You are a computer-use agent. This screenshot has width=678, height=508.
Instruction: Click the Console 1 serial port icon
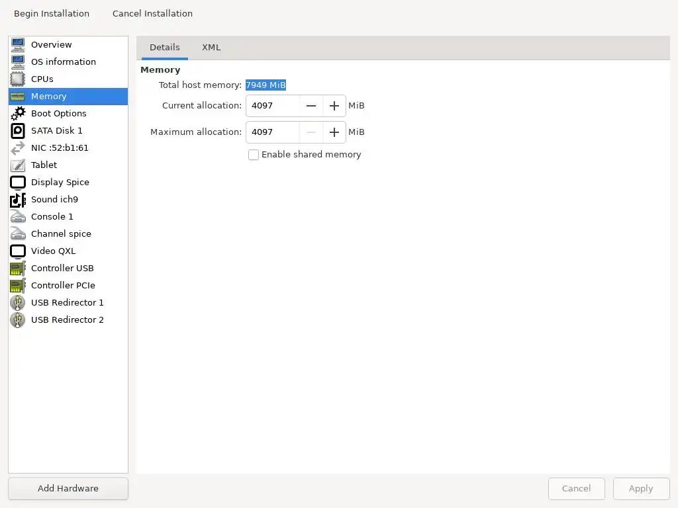point(18,216)
